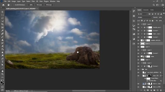Image resolution: width=165 pixels, height=92 pixels.
Task: Open the Filter menu
Action: 33,1
